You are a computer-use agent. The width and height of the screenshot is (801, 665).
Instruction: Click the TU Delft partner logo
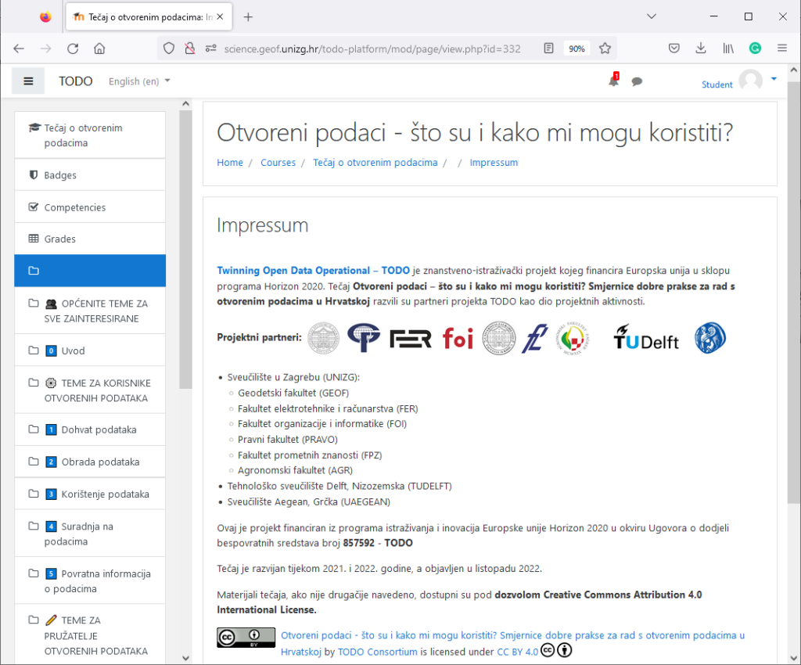646,337
